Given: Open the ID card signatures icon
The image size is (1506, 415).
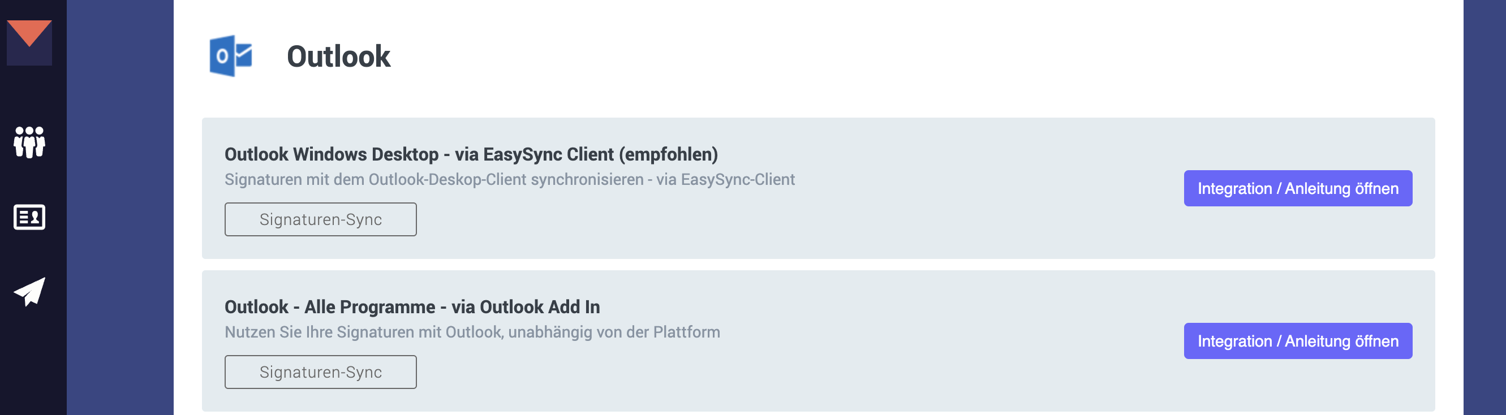Looking at the screenshot, I should coord(29,217).
